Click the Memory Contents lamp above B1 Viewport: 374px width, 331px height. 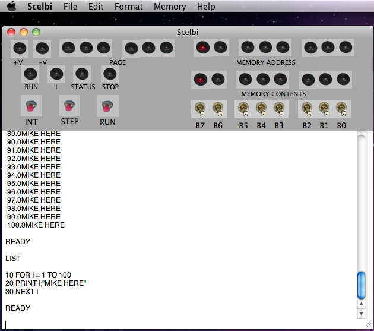[x=325, y=80]
